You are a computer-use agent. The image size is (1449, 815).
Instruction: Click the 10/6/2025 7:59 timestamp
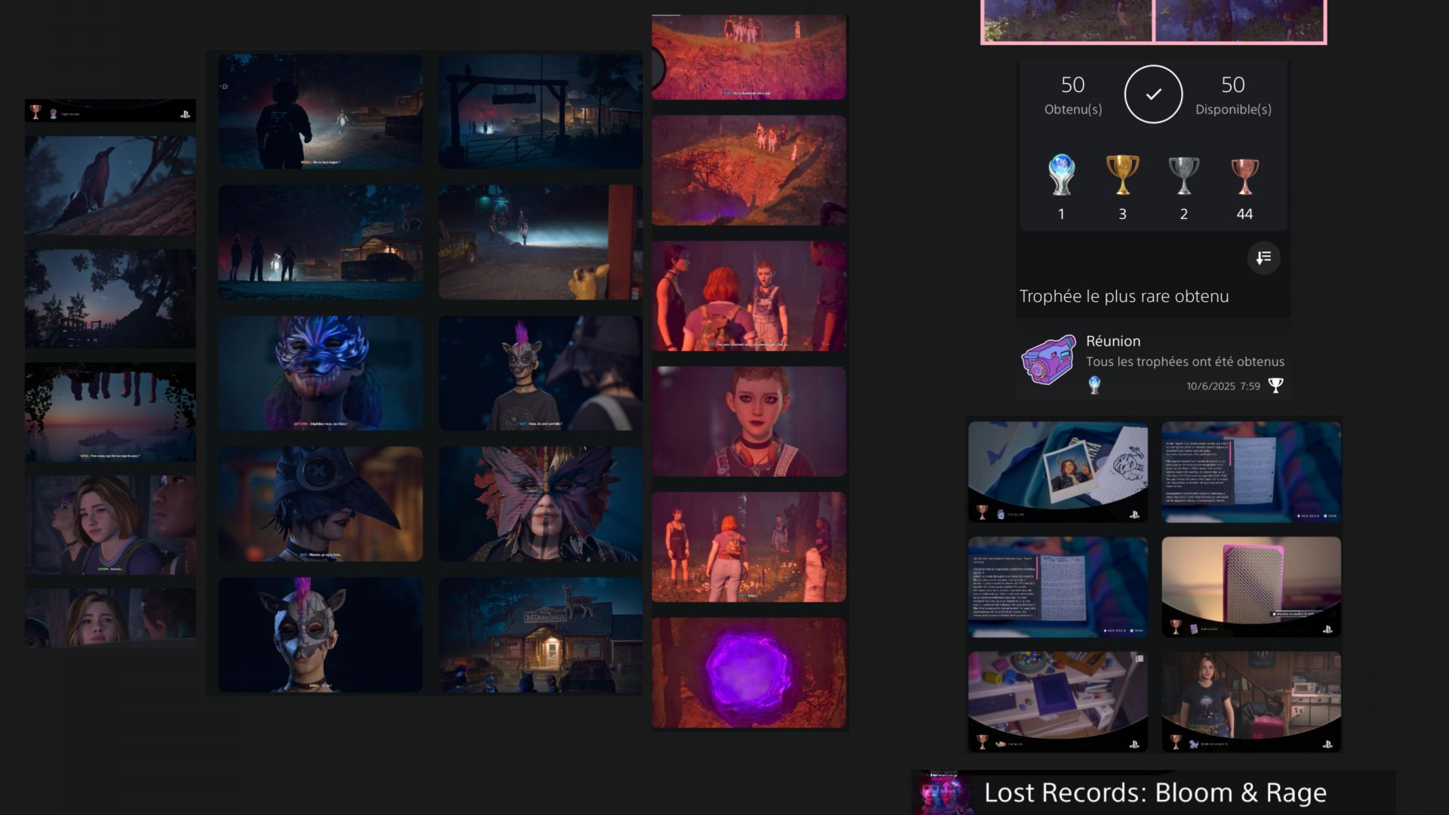pos(1223,386)
